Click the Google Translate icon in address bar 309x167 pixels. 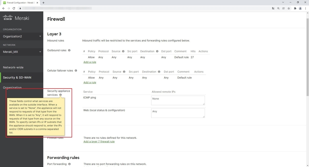273,8
